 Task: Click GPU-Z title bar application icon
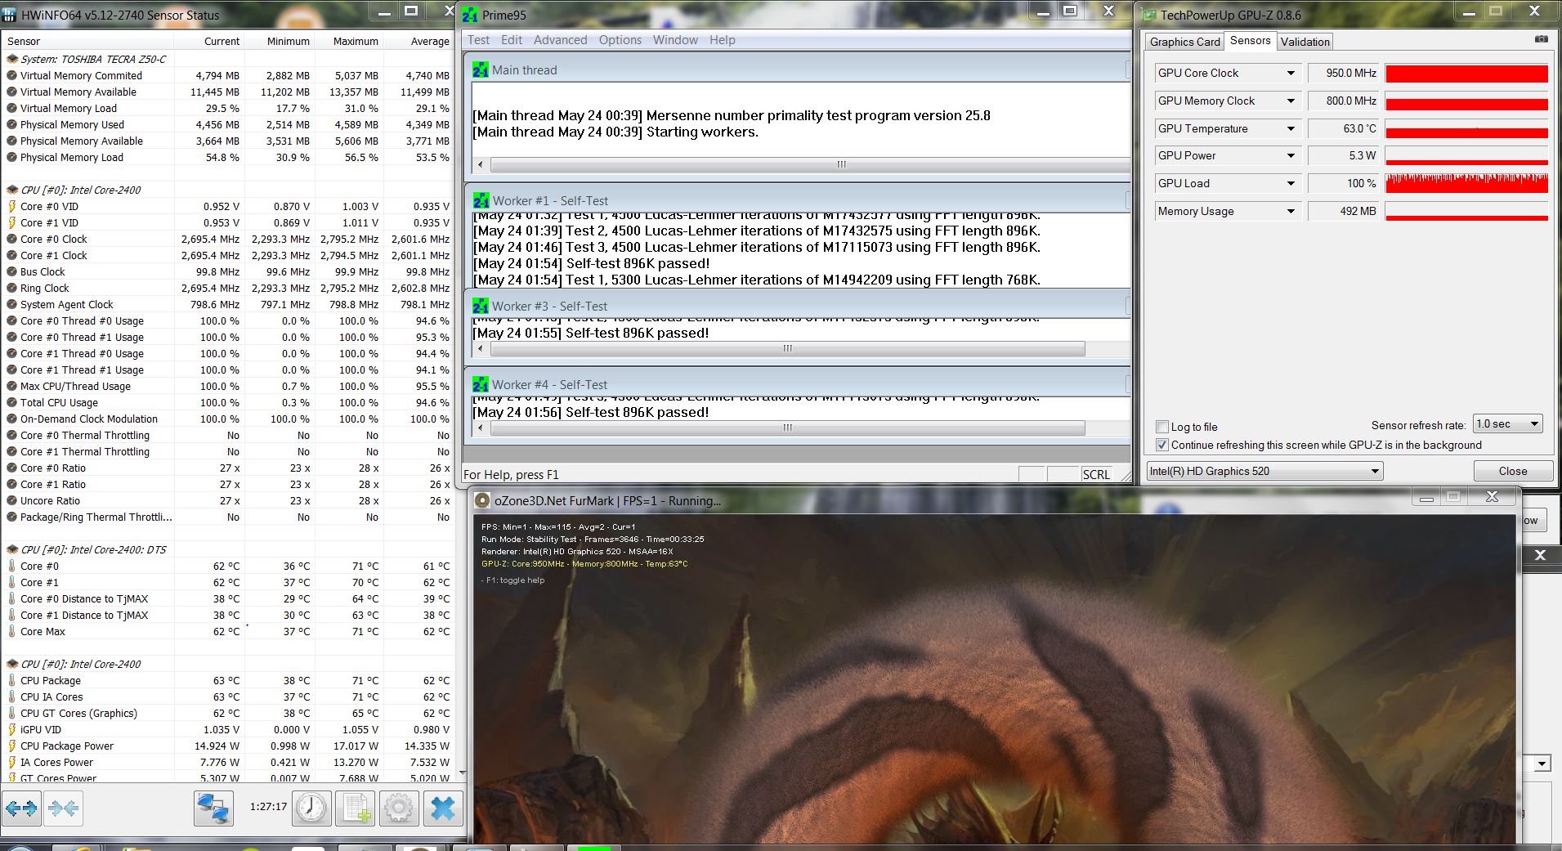tap(1149, 15)
